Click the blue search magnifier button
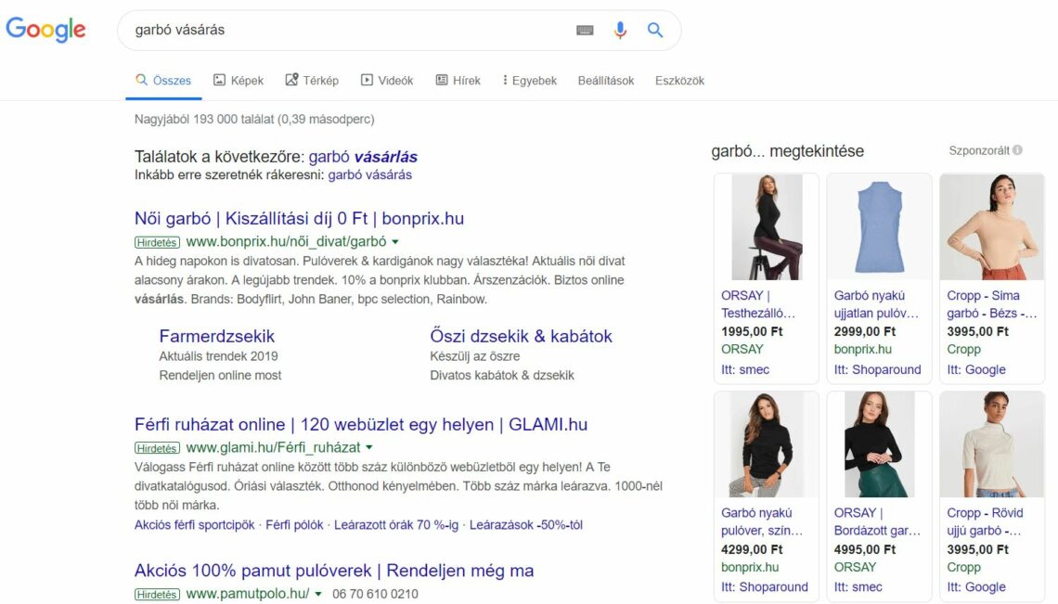Screen dimensions: 1058x604 pyautogui.click(x=655, y=30)
